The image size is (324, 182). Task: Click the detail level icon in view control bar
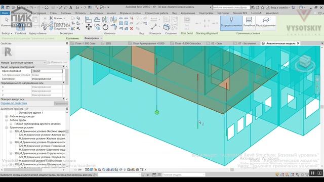[87, 169]
